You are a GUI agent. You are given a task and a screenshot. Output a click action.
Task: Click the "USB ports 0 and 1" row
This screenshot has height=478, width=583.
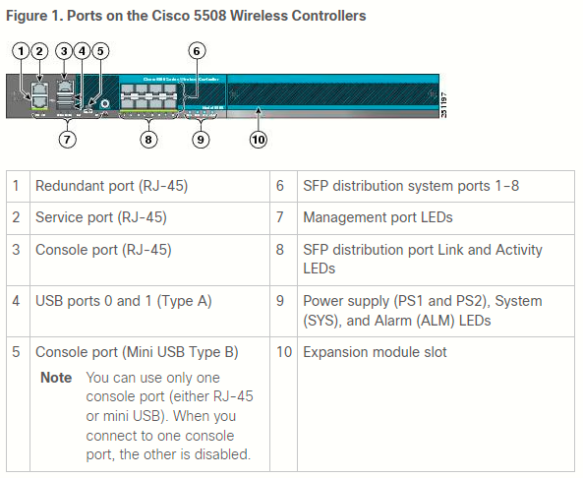pos(138,312)
